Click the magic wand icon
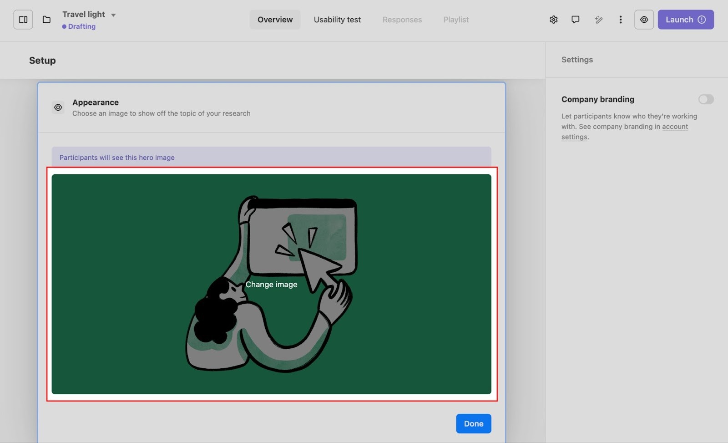 [598, 20]
